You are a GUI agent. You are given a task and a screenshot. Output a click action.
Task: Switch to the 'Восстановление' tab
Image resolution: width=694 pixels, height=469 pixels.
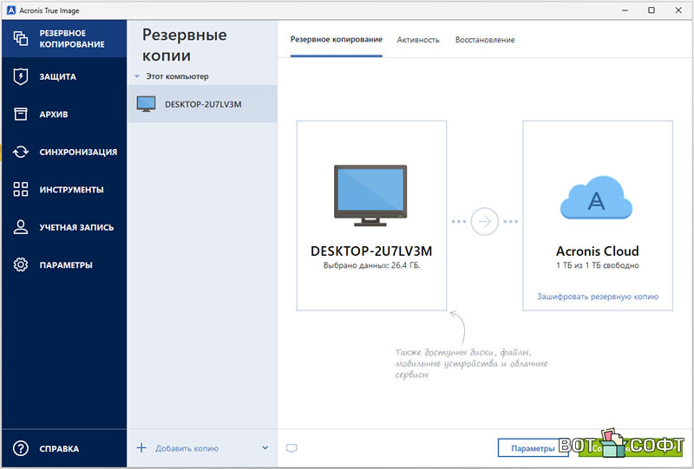484,40
